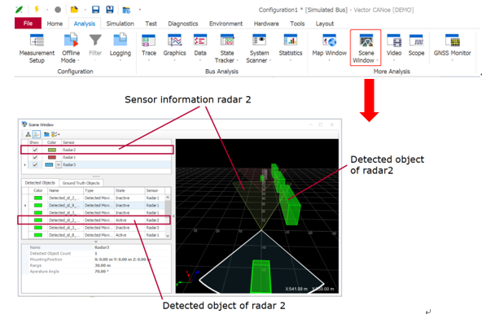
Task: Launch the Map Window
Action: (x=329, y=46)
